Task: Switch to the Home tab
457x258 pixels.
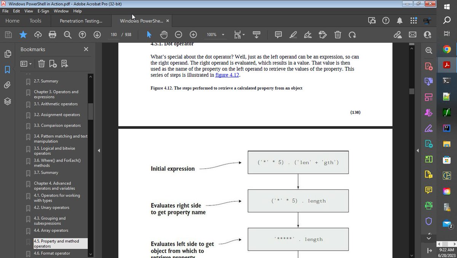Action: [13, 21]
